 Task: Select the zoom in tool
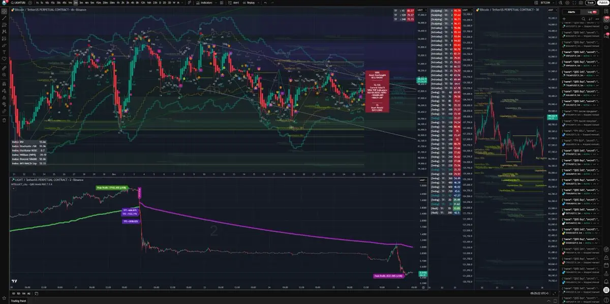4,75
